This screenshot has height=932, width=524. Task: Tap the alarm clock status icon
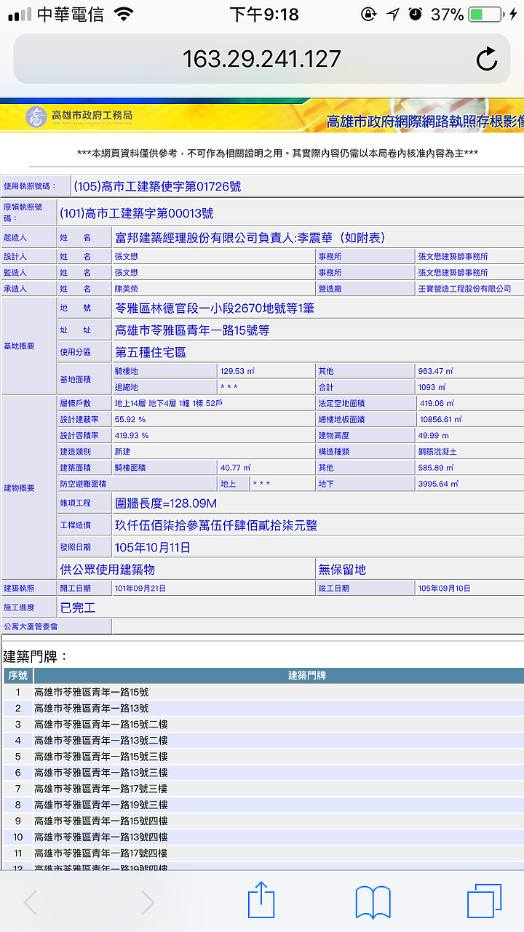[416, 15]
